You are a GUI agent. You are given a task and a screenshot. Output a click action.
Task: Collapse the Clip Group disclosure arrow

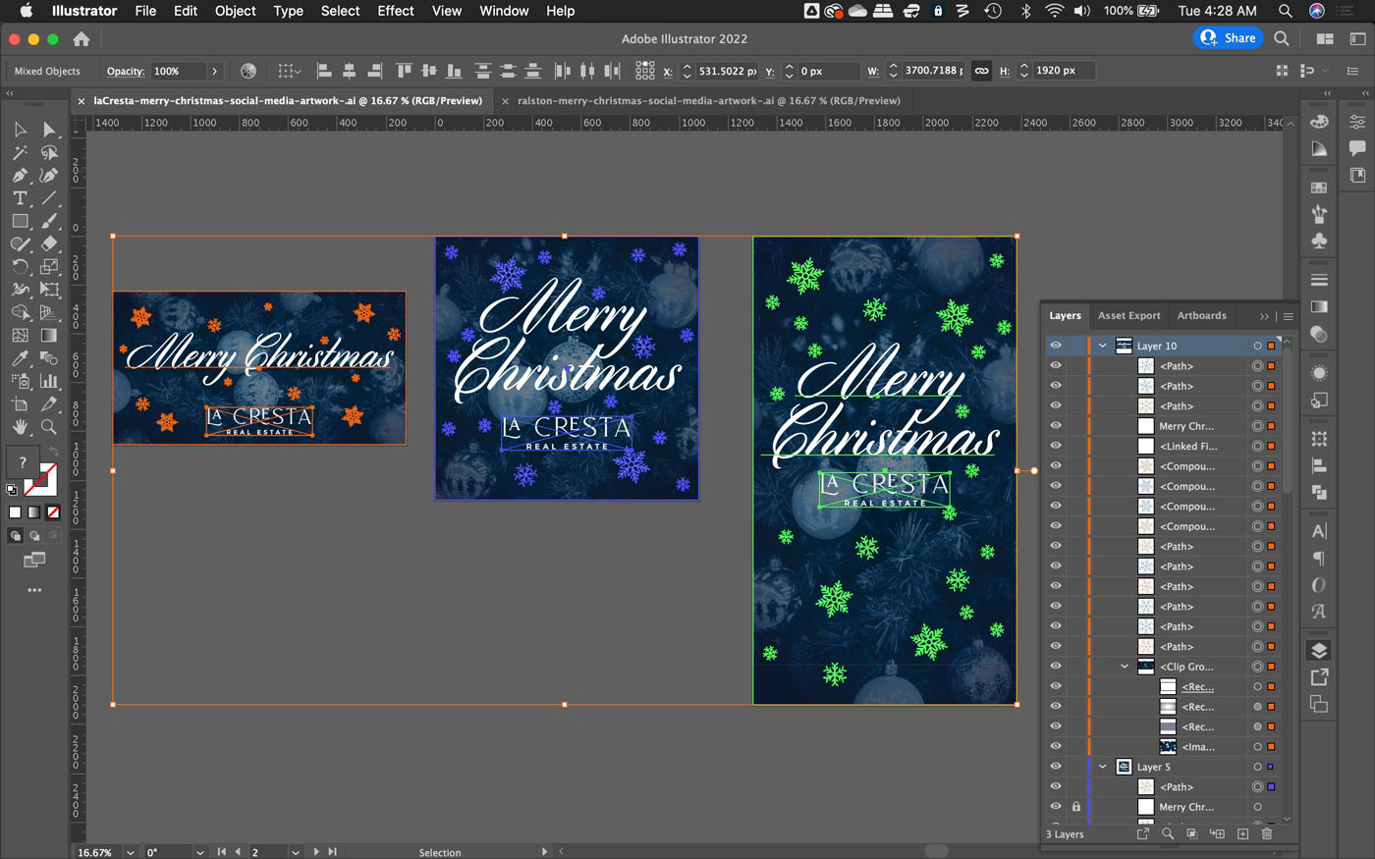pyautogui.click(x=1126, y=667)
